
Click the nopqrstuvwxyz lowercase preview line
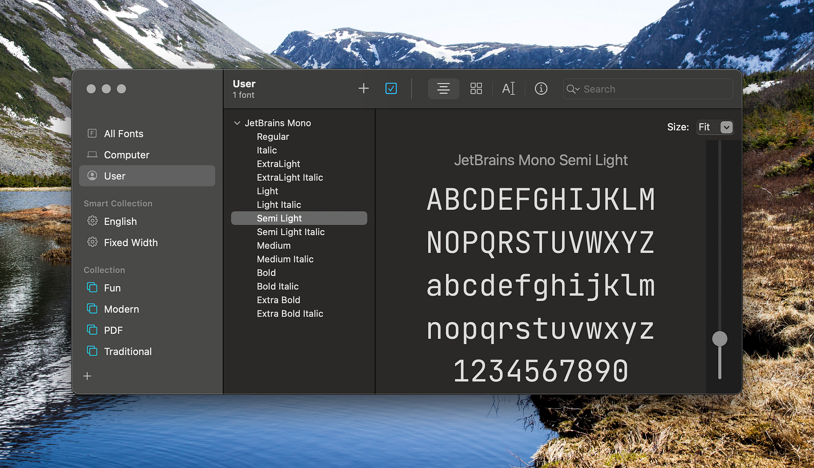coord(541,329)
